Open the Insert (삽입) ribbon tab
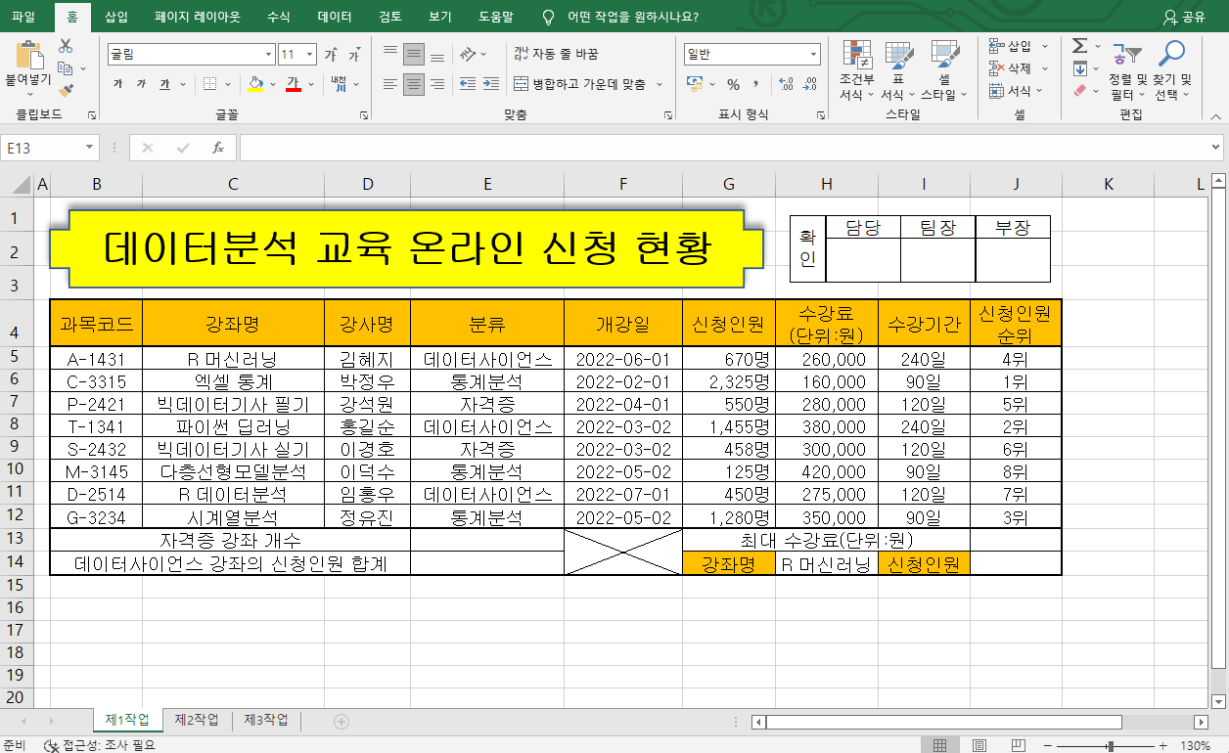1229x753 pixels. tap(115, 17)
